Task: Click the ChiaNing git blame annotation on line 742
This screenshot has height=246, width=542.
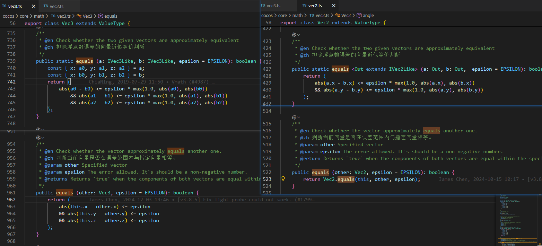Action: (x=151, y=82)
